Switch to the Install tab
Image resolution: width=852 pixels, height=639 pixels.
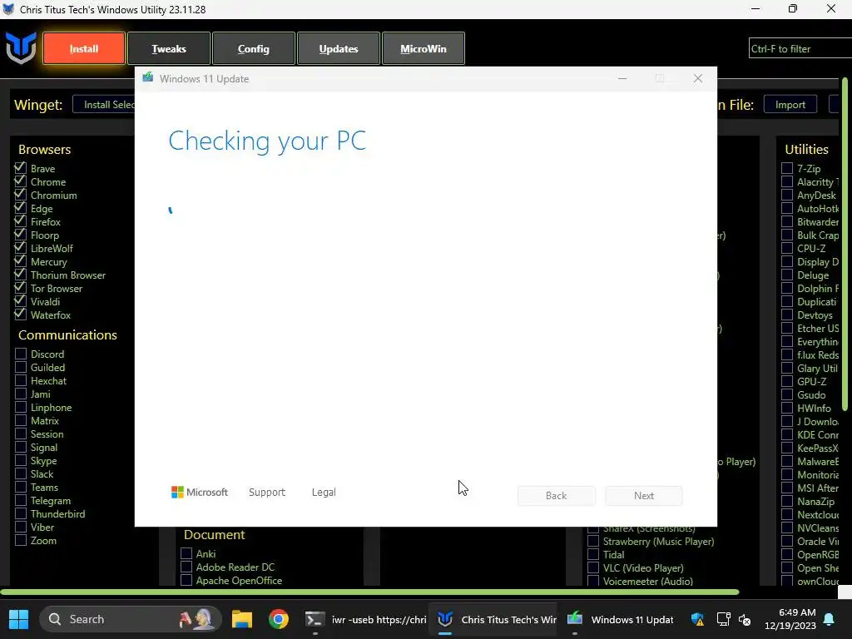click(84, 48)
